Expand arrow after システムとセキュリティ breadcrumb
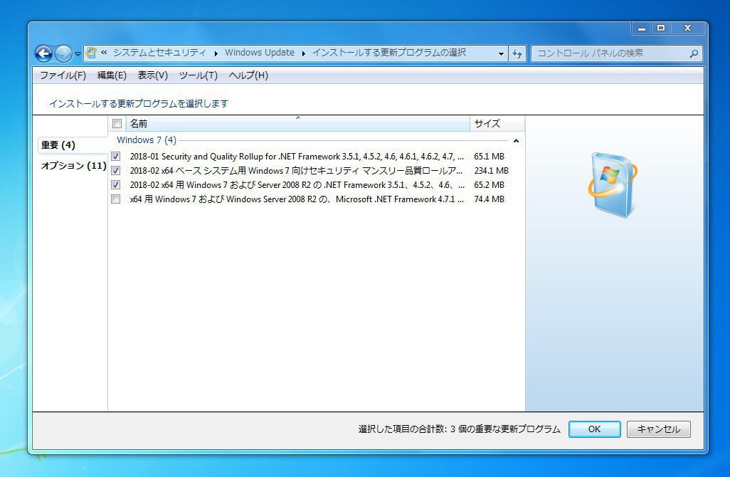This screenshot has width=730, height=477. [216, 53]
